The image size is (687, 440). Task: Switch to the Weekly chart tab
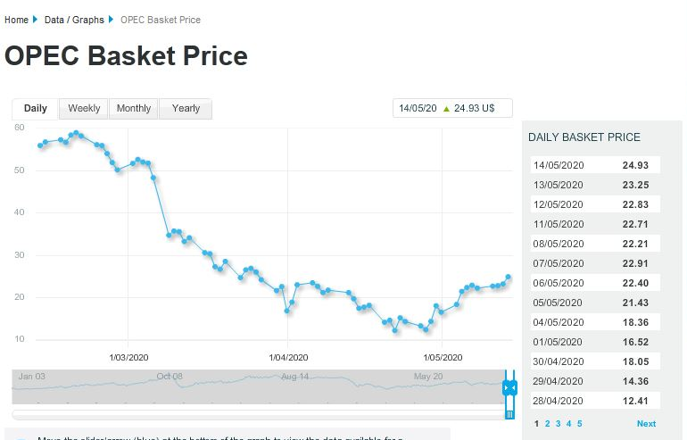pos(84,108)
